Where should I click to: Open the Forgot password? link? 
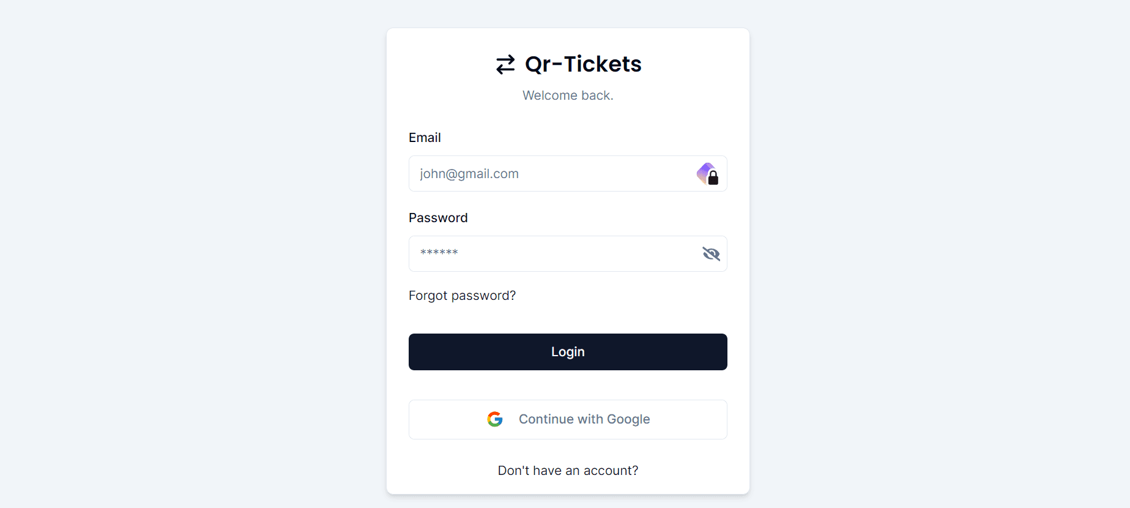tap(462, 296)
